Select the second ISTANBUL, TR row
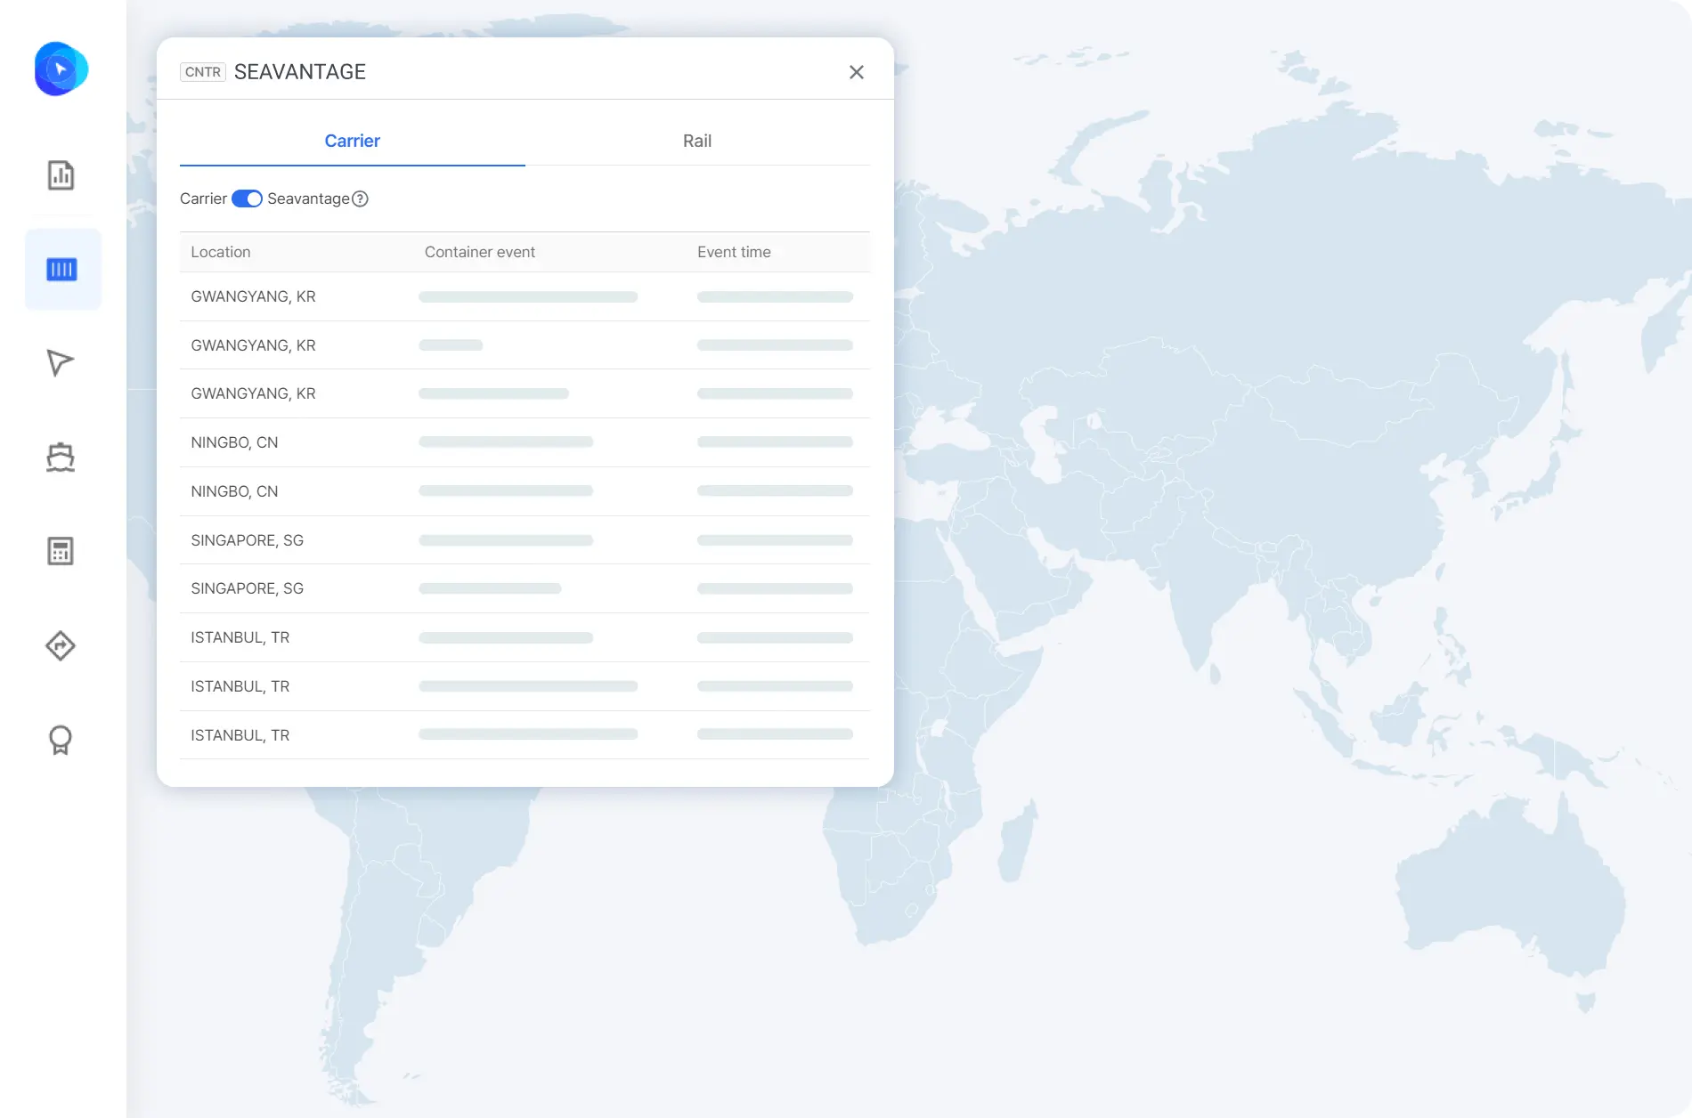Screen dimensions: 1692x1118 coord(525,686)
